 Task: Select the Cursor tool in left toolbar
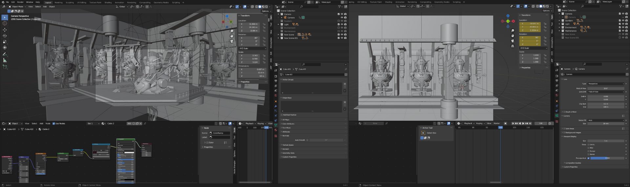tap(5, 23)
